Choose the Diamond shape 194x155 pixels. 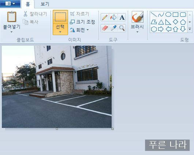[x=175, y=22]
